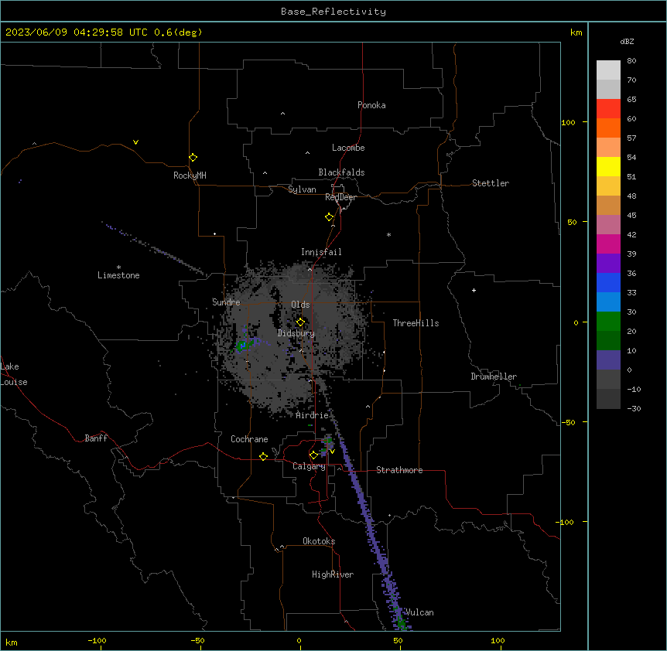Click the km unit label at bottom left

(x=12, y=642)
